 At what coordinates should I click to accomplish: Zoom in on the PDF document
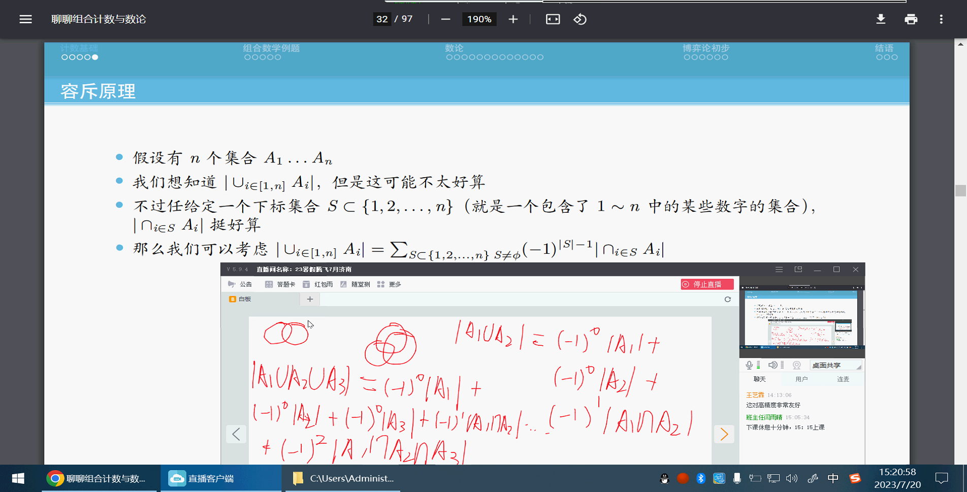(x=513, y=19)
